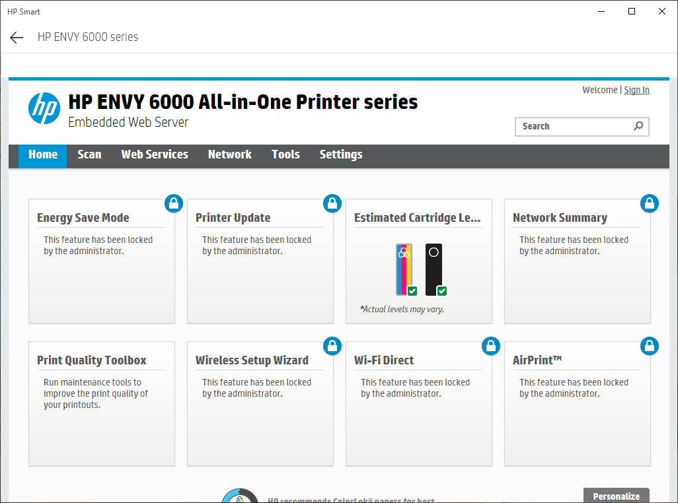This screenshot has width=678, height=503.
Task: Click the lock icon on AirPrint
Action: tap(650, 346)
